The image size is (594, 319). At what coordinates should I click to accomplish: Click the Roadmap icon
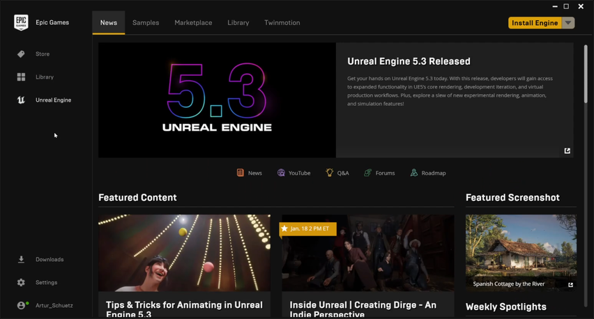point(414,173)
